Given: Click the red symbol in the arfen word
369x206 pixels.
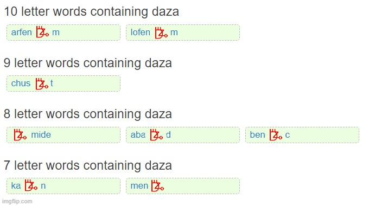Looking at the screenshot, I should tap(42, 32).
